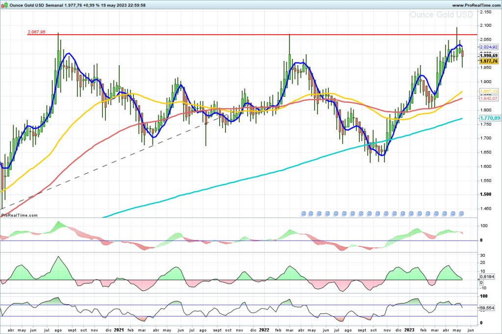The image size is (502, 334).
Task: Click the '2022' year label on time axis
Action: (x=264, y=330)
